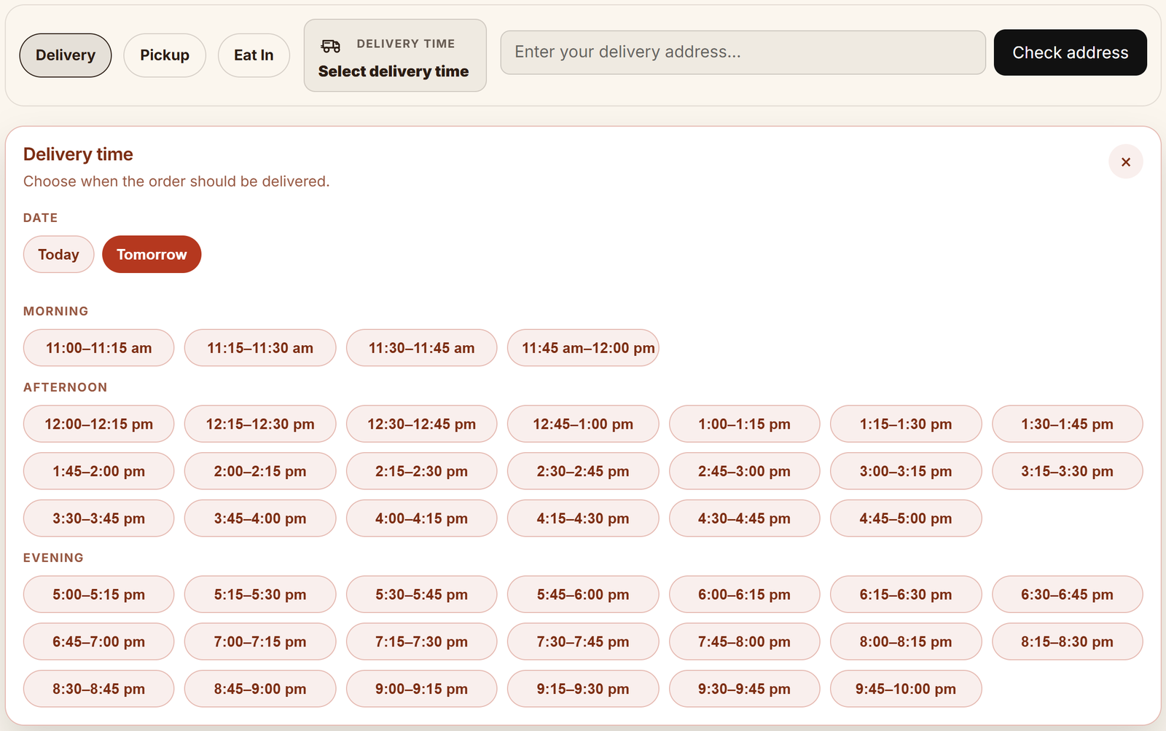
Task: Set delivery to 9:15–9:30 pm
Action: click(x=583, y=689)
